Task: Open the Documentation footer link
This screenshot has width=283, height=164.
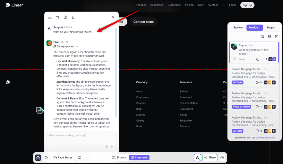Action: click(x=188, y=103)
